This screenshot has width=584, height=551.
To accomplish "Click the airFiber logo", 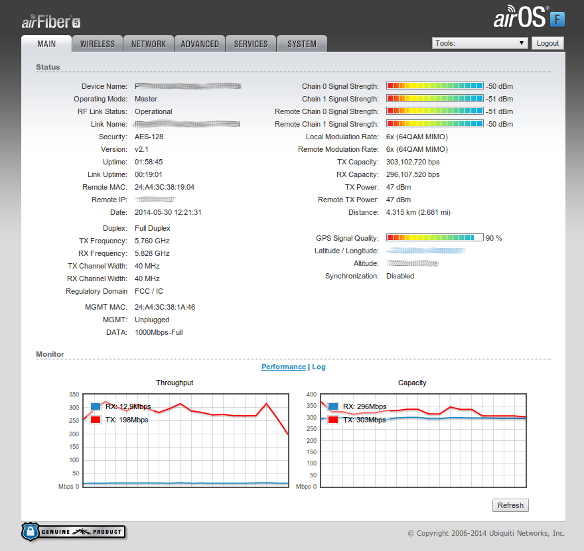I will [51, 22].
